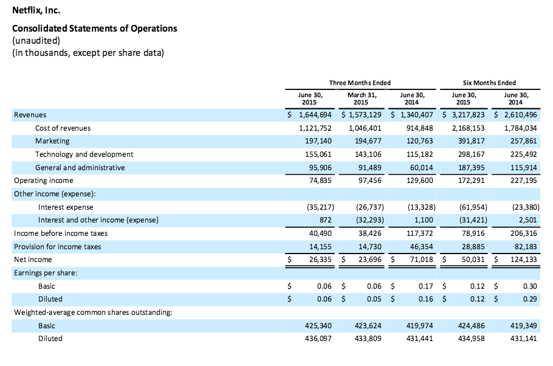Viewport: 553px width, 366px height.
Task: Click the Revenues row label
Action: (x=30, y=114)
